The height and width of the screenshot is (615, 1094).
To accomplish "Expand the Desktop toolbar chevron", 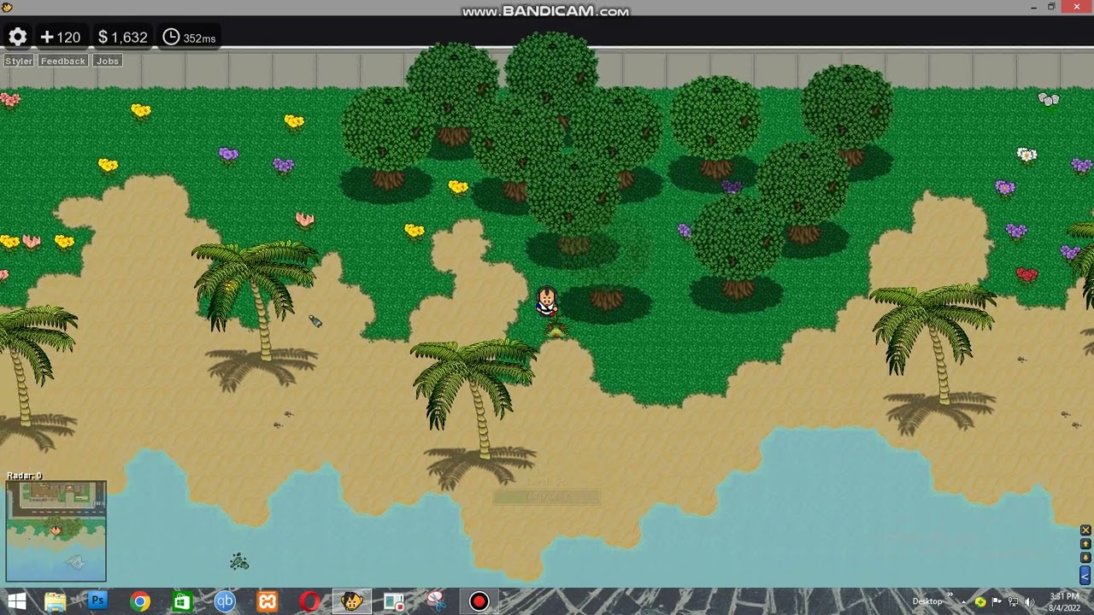I will 950,595.
